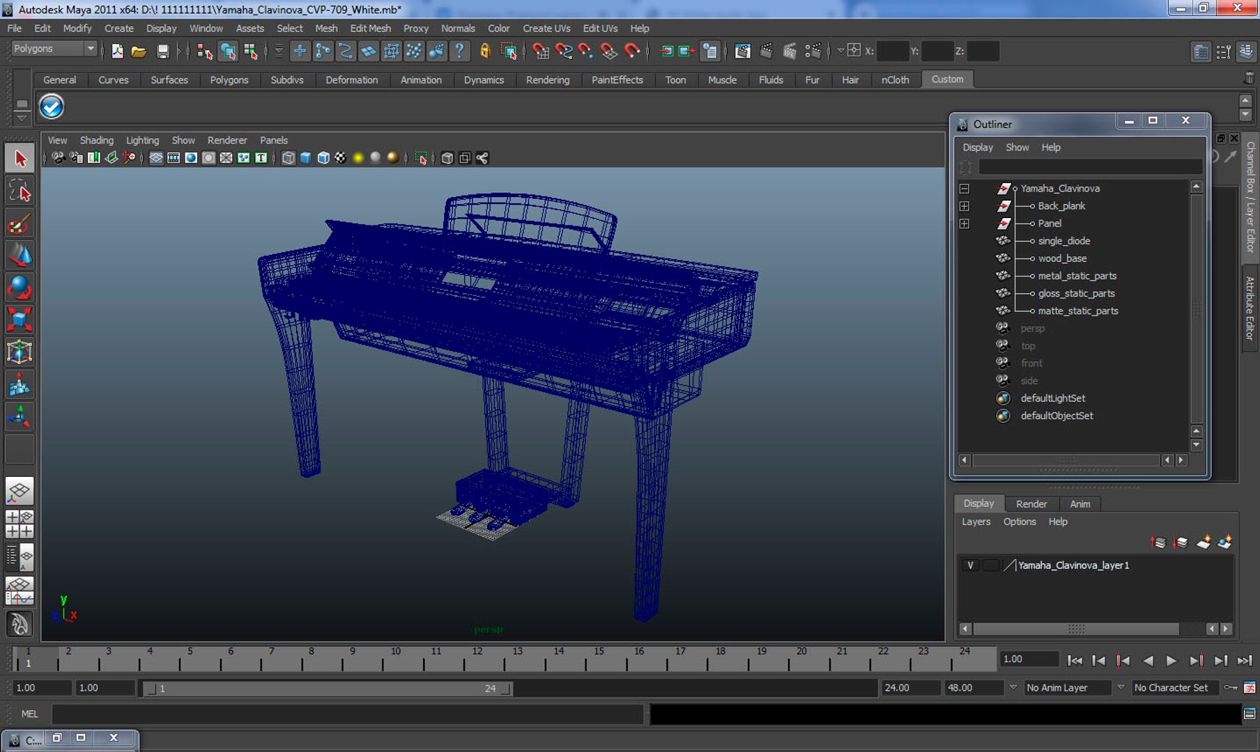
Task: Create layer from selected objects icon
Action: tap(1224, 542)
